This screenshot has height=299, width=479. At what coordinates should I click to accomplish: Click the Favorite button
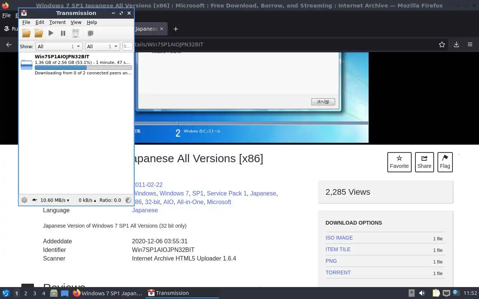point(399,162)
